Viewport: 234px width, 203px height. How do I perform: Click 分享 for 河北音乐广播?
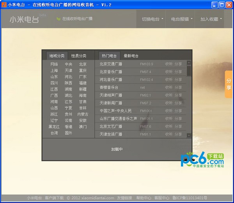tap(178, 80)
